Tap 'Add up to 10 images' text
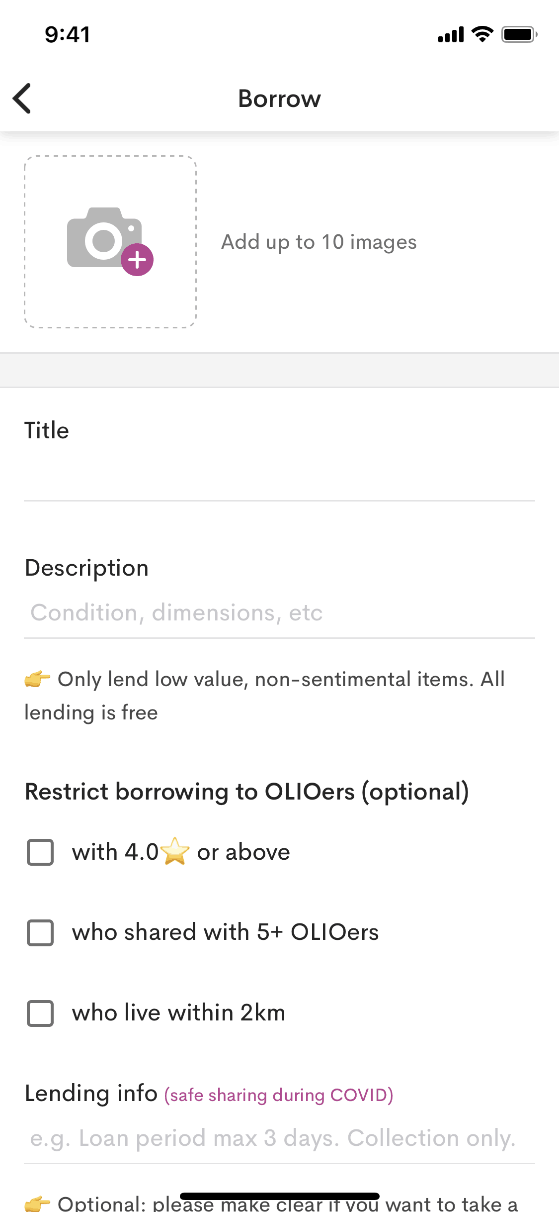The height and width of the screenshot is (1212, 559). (x=319, y=242)
